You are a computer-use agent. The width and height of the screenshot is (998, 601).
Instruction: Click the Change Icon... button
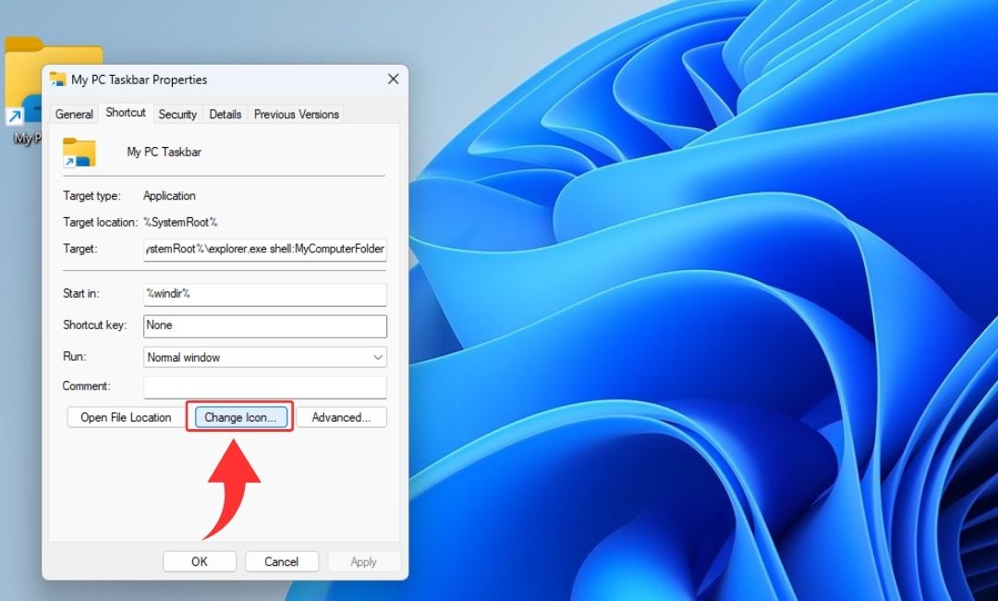240,418
